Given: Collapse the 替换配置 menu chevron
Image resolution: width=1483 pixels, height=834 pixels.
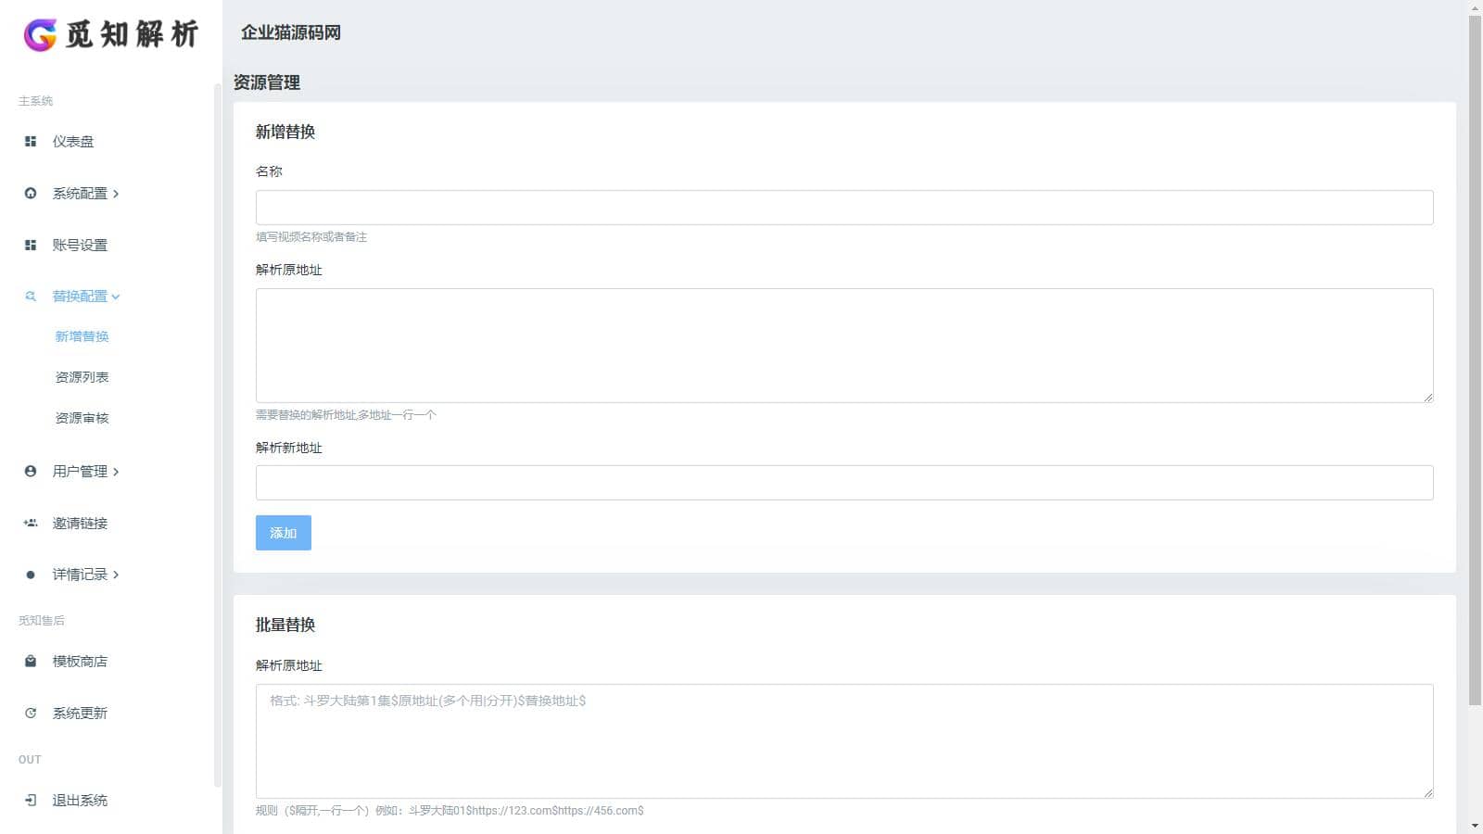Looking at the screenshot, I should [116, 297].
